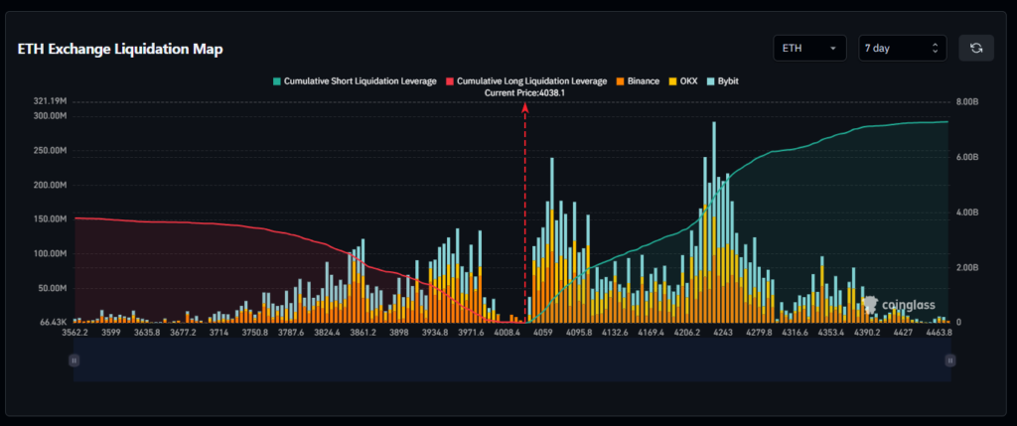The height and width of the screenshot is (426, 1017).
Task: Toggle the Bybit legend series
Action: 722,81
